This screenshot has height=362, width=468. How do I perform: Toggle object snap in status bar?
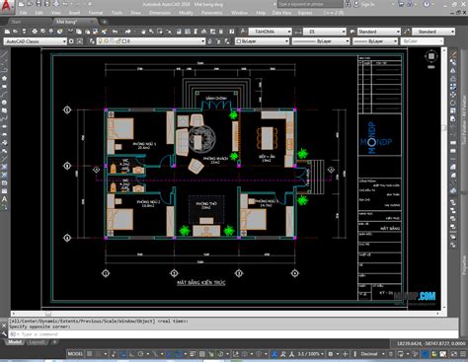[178, 354]
